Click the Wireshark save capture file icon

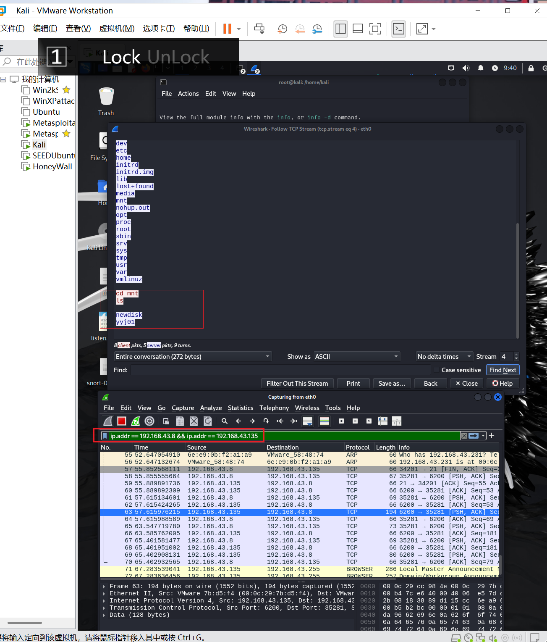[180, 421]
